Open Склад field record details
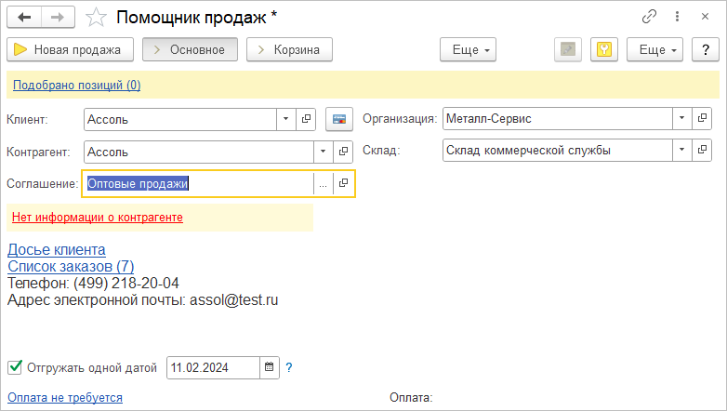 [x=702, y=149]
